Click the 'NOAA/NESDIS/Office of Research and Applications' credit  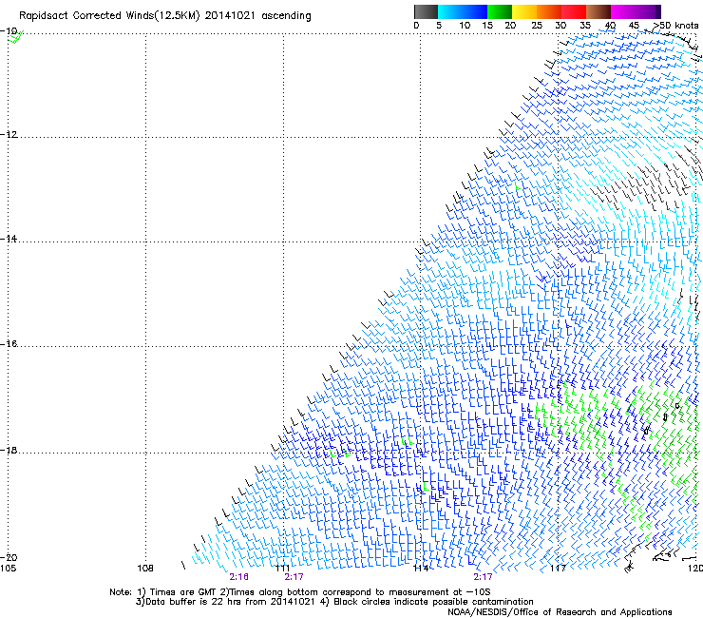tap(560, 612)
